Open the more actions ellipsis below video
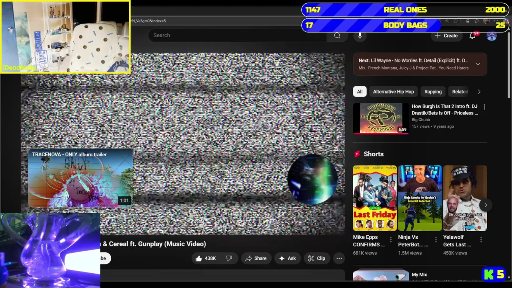Image resolution: width=512 pixels, height=288 pixels. click(x=339, y=258)
